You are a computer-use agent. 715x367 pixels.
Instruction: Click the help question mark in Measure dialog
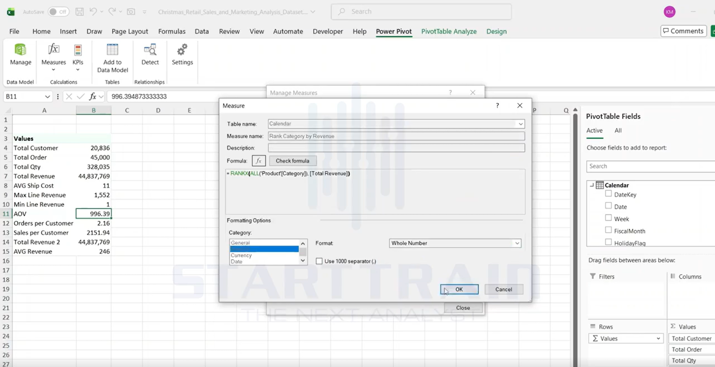click(x=497, y=105)
